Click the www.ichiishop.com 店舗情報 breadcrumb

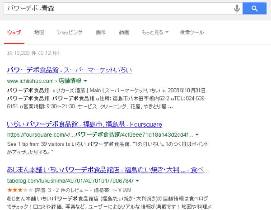click(44, 81)
